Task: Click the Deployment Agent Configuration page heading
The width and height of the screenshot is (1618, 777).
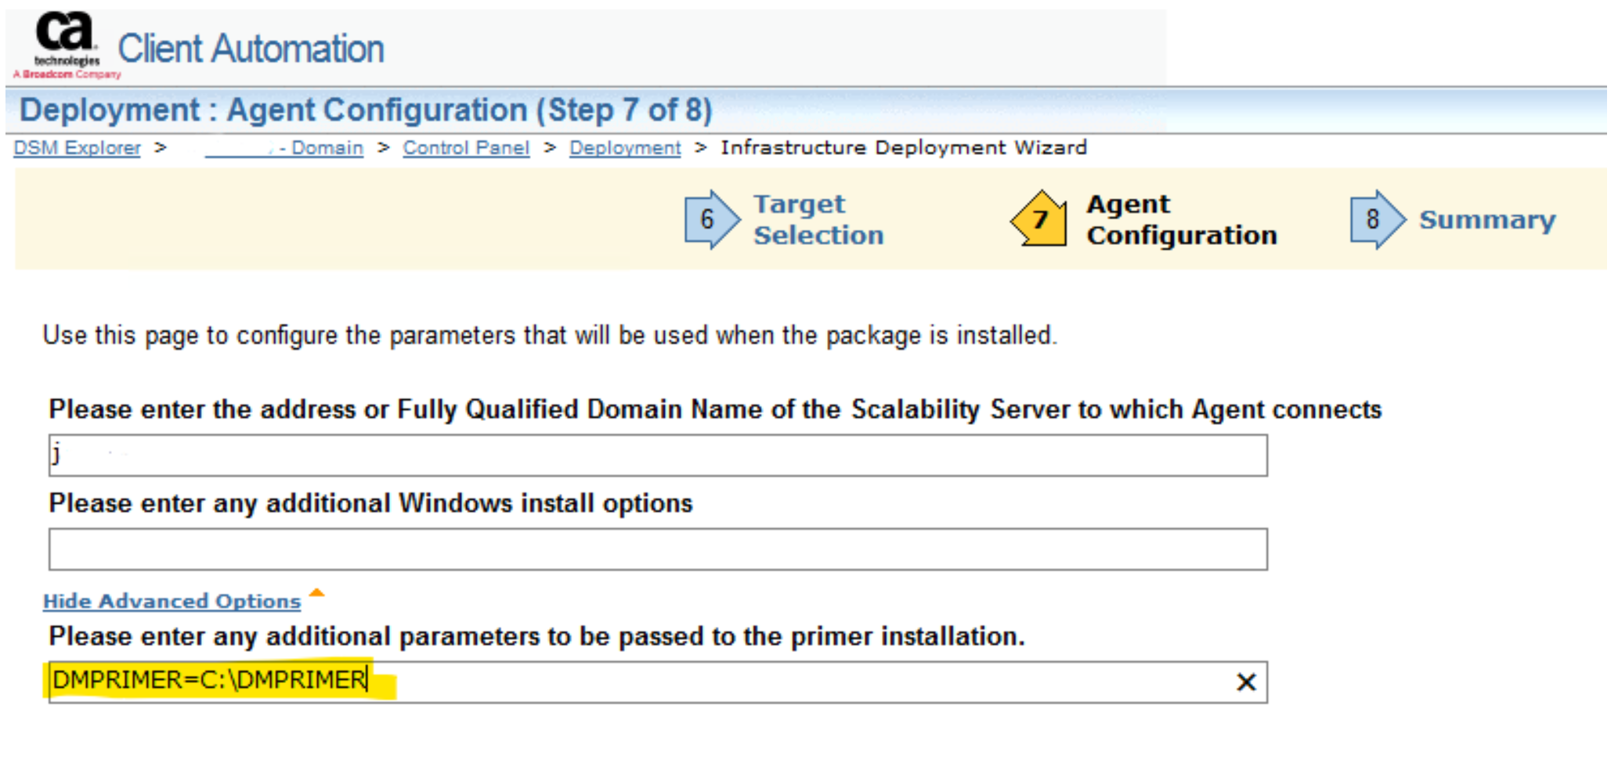Action: tap(365, 110)
